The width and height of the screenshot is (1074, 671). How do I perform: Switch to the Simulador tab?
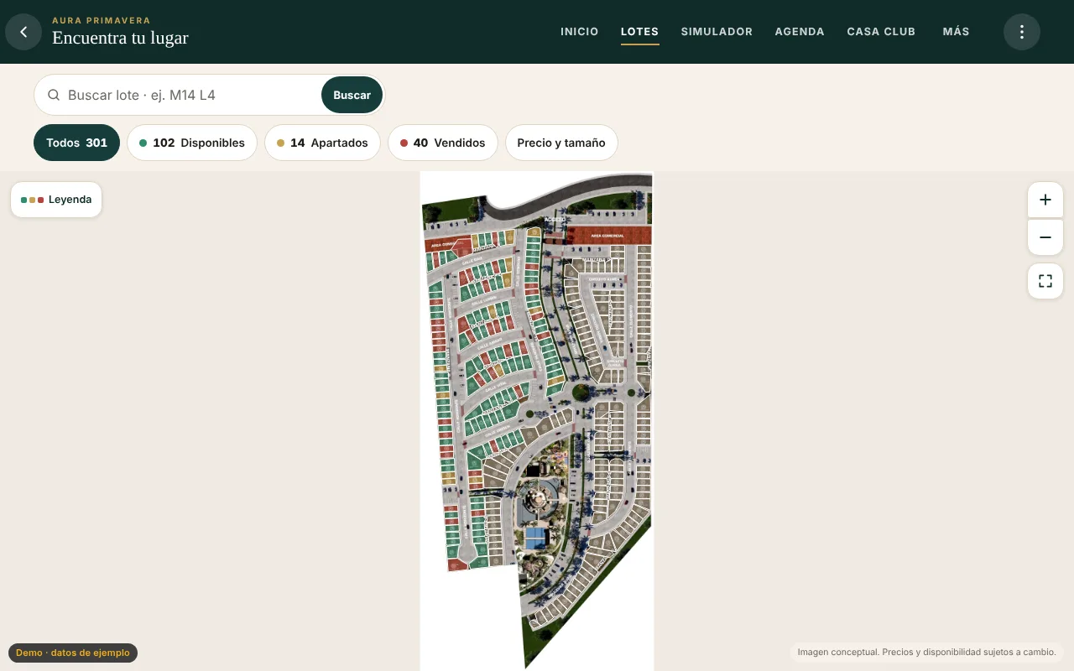click(x=717, y=32)
